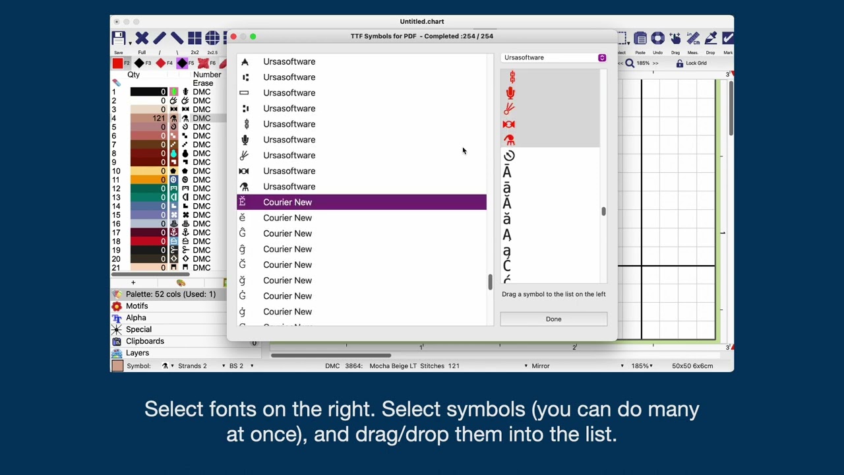Select the Full cross stitch tool
This screenshot has width=844, height=475.
pyautogui.click(x=142, y=38)
